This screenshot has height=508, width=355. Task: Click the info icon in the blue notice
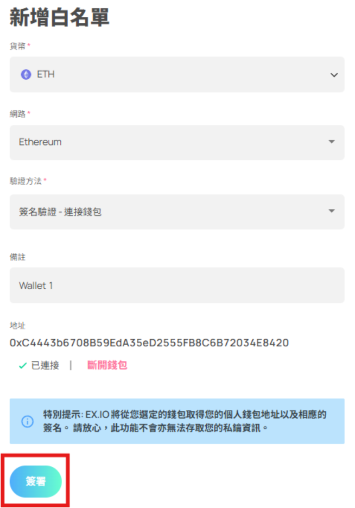(27, 421)
